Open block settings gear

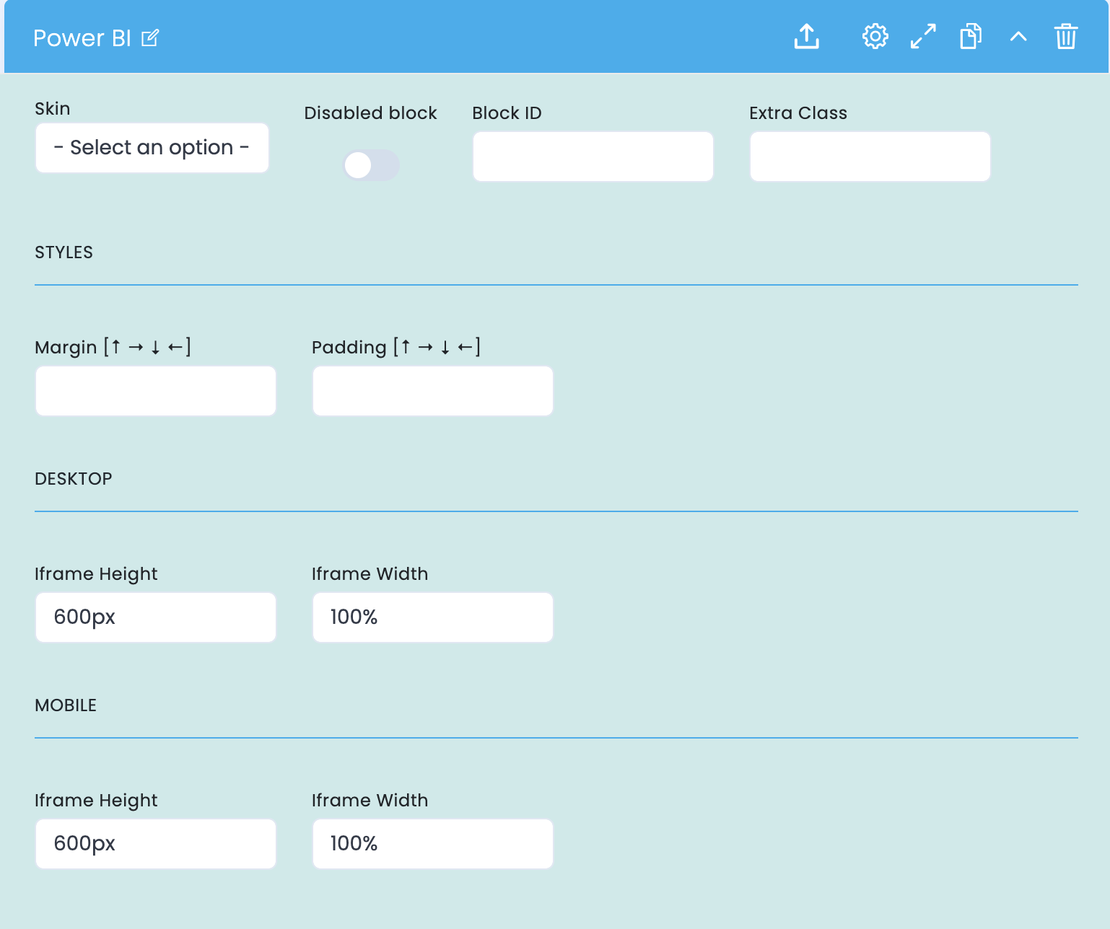pos(875,36)
